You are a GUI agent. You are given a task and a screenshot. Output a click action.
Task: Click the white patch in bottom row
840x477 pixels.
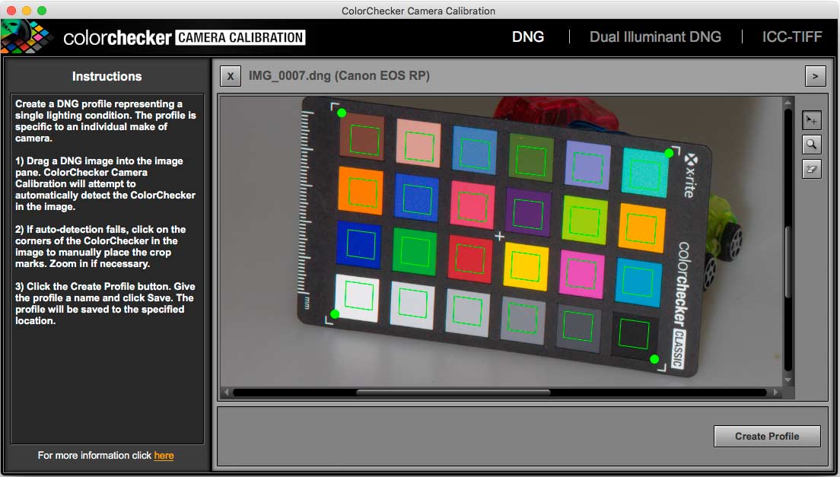click(x=358, y=297)
